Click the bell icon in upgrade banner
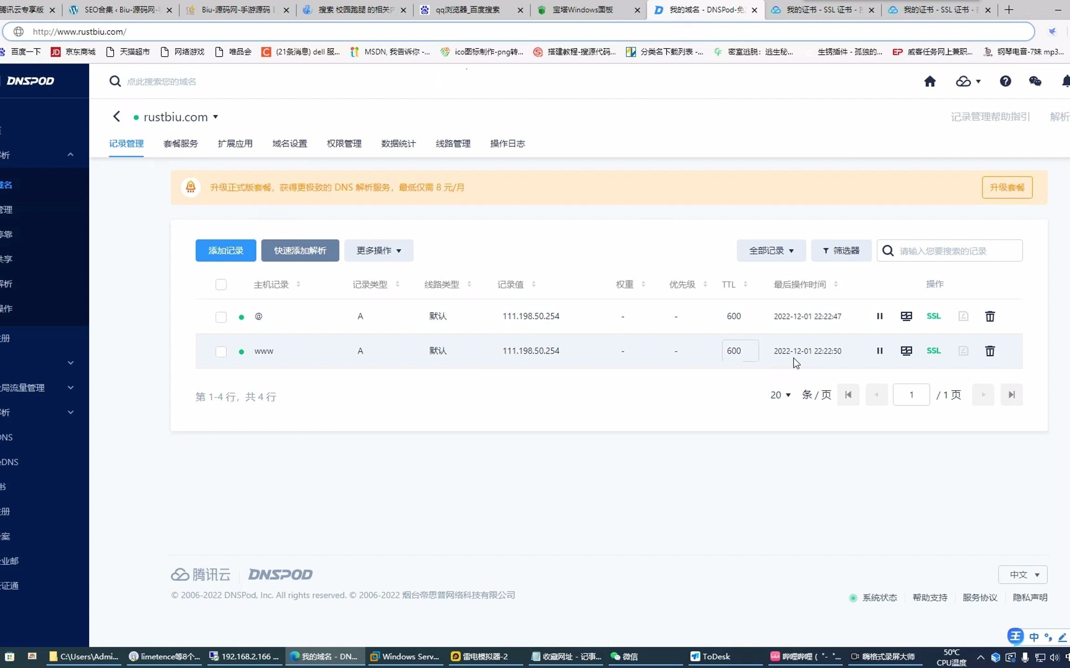Image resolution: width=1070 pixels, height=668 pixels. pos(190,187)
